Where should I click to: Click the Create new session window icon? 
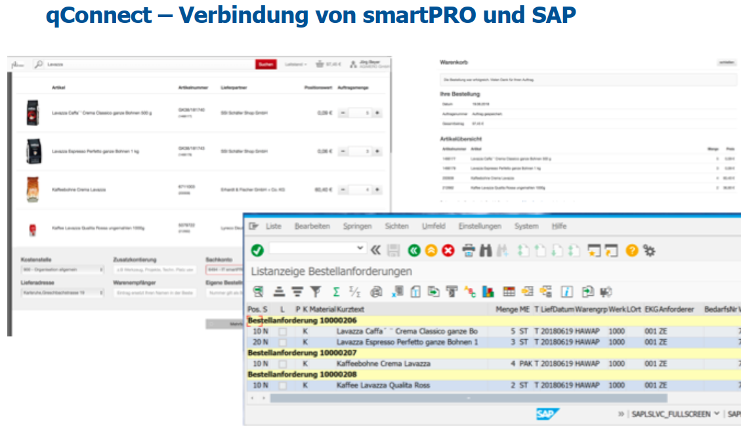pos(594,251)
